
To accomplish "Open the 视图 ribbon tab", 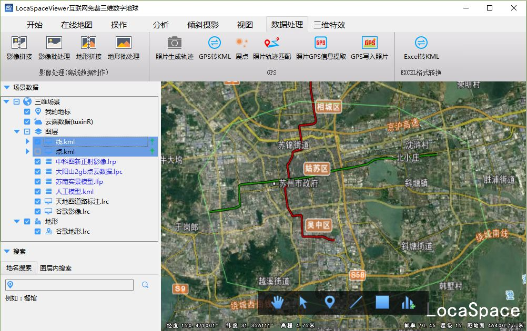I will tap(245, 25).
